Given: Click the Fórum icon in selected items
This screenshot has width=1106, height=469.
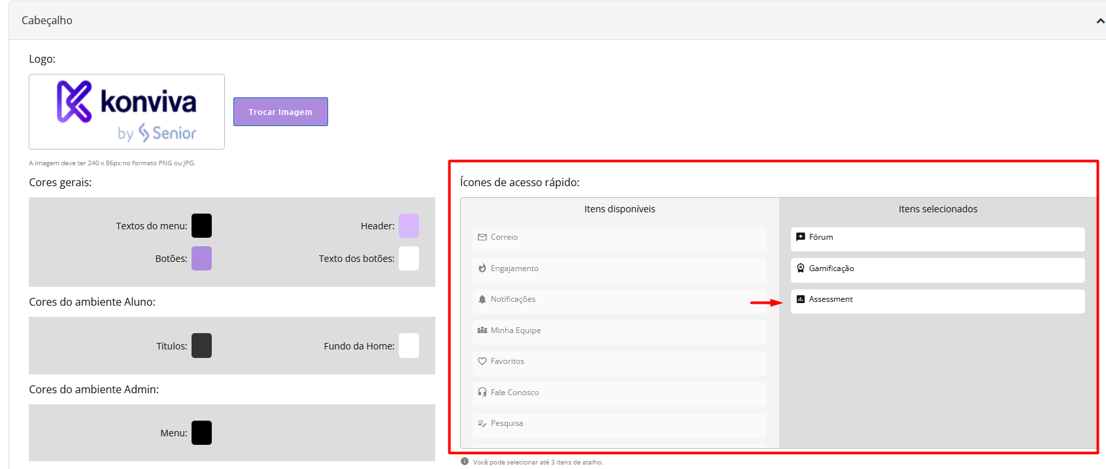Looking at the screenshot, I should click(800, 237).
